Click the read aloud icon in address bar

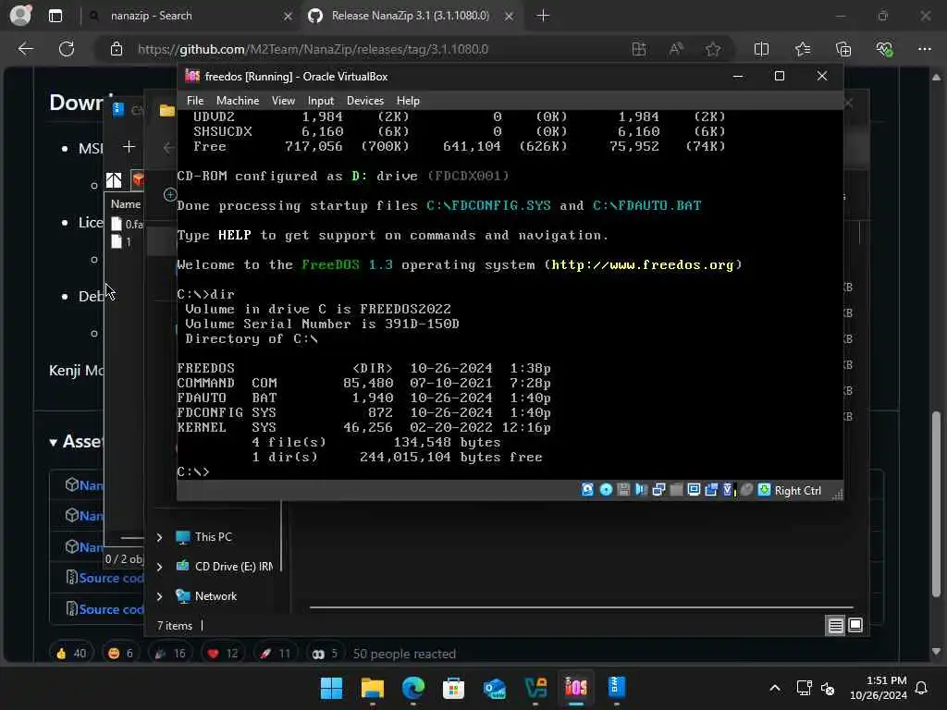coord(676,49)
